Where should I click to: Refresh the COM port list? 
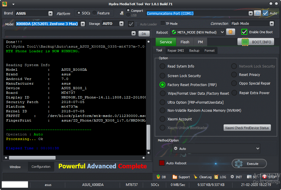coord(258,13)
